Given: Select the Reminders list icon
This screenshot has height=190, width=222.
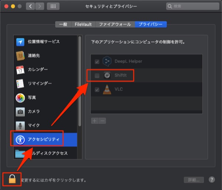Looking at the screenshot, I should [20, 84].
